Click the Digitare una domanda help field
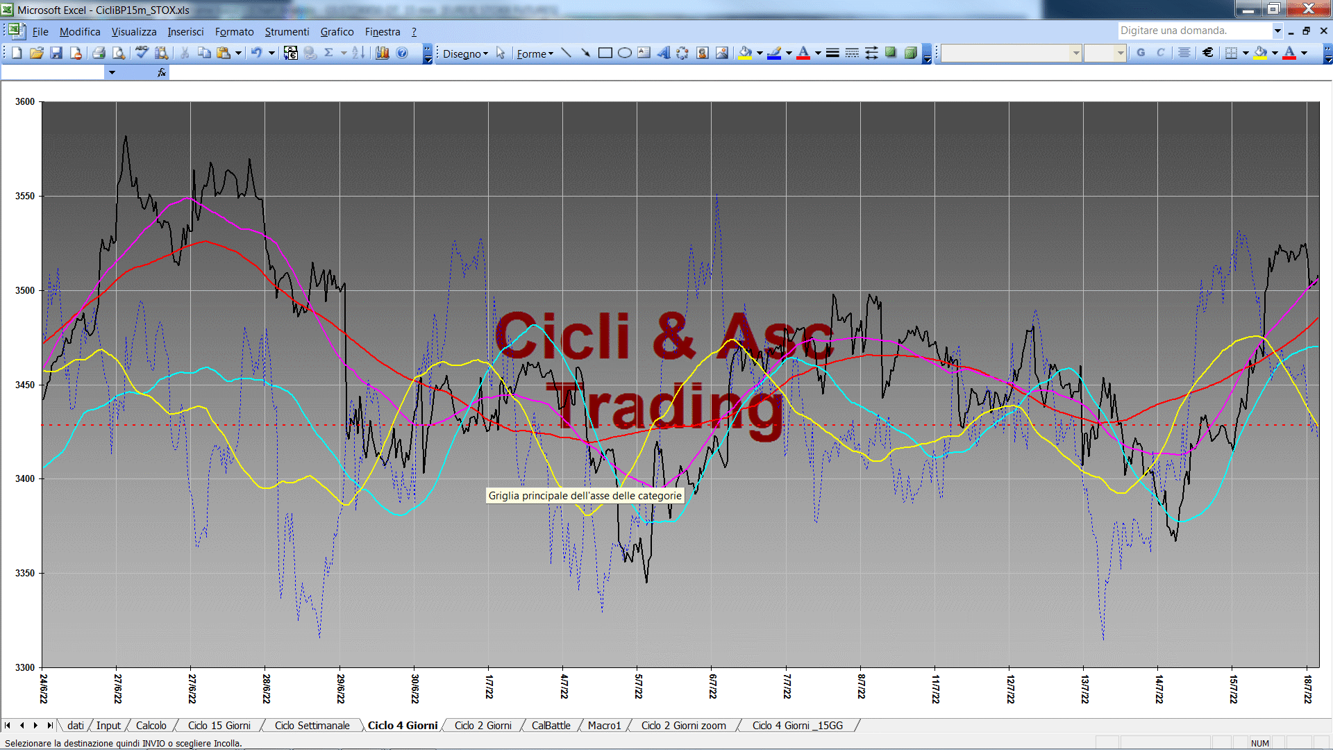Viewport: 1333px width, 750px height. click(1194, 31)
